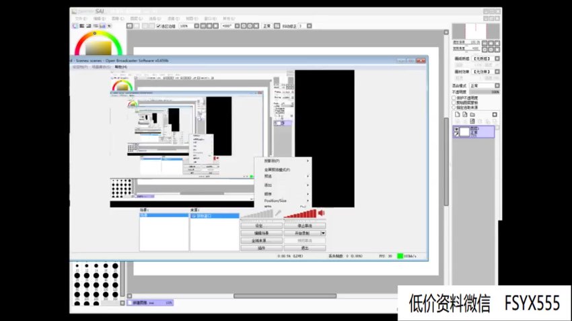
Task: Open the 混合模式 blend mode dropdown
Action: (x=497, y=85)
